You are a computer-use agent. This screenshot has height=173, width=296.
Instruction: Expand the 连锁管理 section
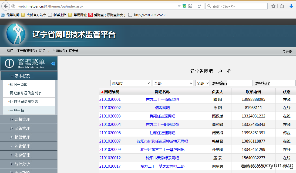[29, 146]
